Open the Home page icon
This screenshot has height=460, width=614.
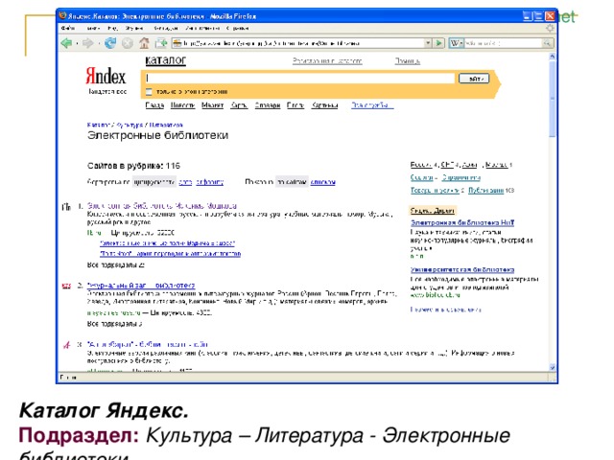coord(144,43)
